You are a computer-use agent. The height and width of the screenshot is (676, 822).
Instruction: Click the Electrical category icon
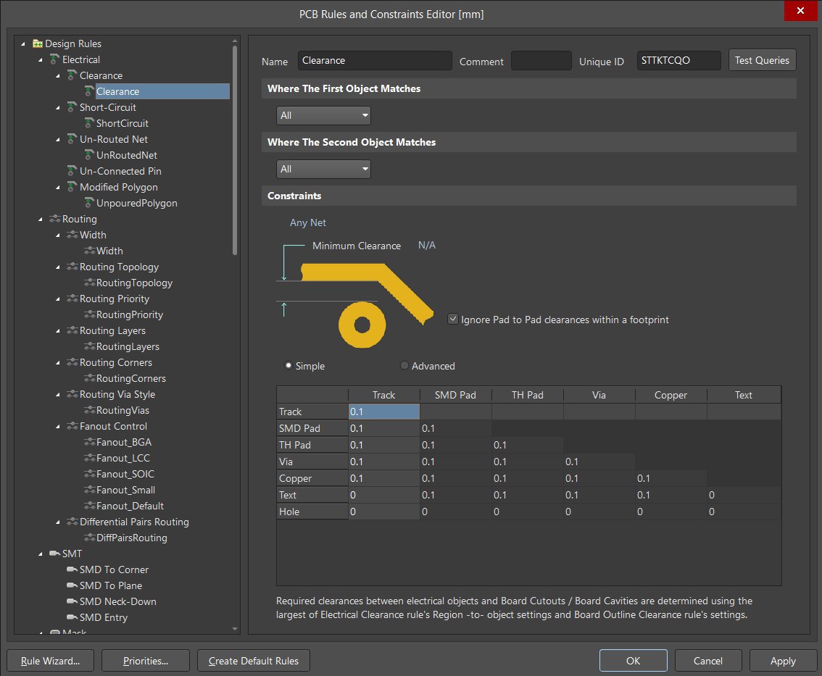pos(54,59)
